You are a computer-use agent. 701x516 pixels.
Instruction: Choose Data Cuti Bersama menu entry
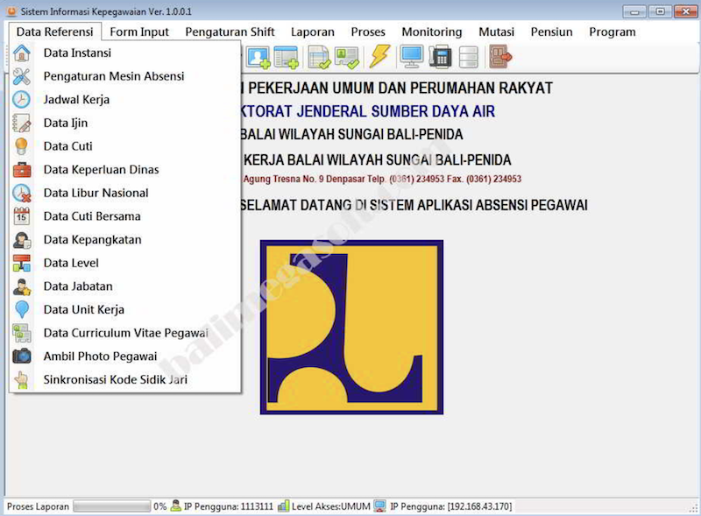92,216
